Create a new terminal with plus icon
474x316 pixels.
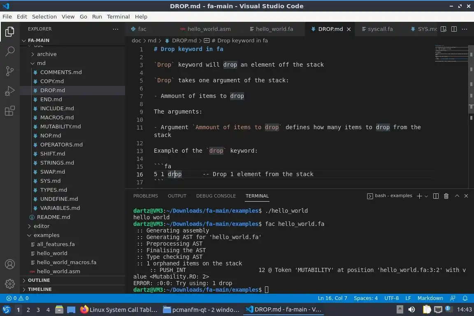click(419, 196)
